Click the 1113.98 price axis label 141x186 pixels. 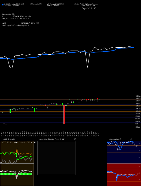(138, 101)
